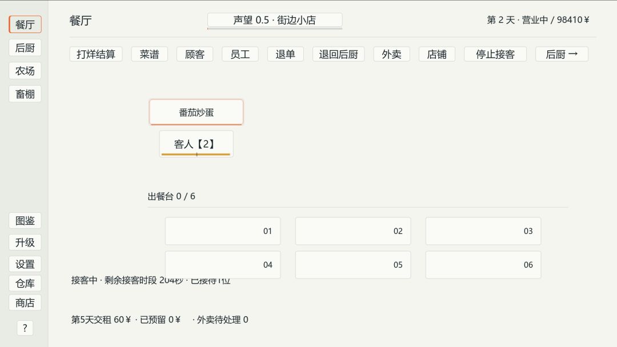Open the 顾客 customers panel

click(x=194, y=54)
